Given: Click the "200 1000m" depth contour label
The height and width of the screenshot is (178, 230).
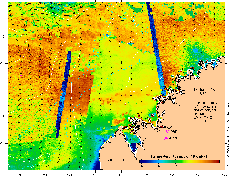Looking at the screenshot, I should click(x=117, y=160).
